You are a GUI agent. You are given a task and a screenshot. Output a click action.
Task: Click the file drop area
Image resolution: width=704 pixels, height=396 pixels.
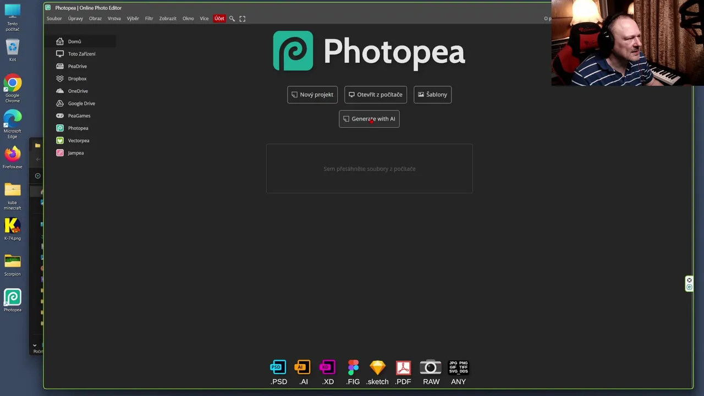(x=370, y=169)
